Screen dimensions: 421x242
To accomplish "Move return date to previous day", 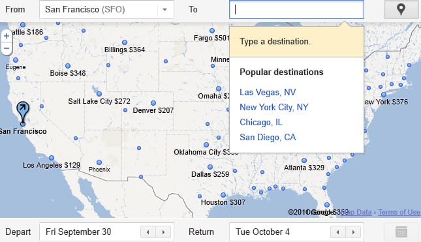I will coord(337,232).
